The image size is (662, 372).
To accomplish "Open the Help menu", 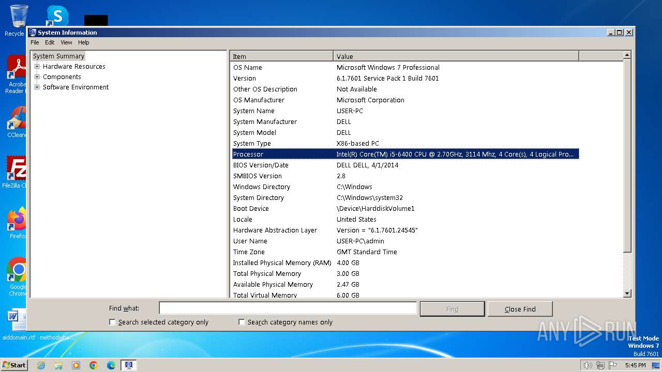I will [84, 42].
